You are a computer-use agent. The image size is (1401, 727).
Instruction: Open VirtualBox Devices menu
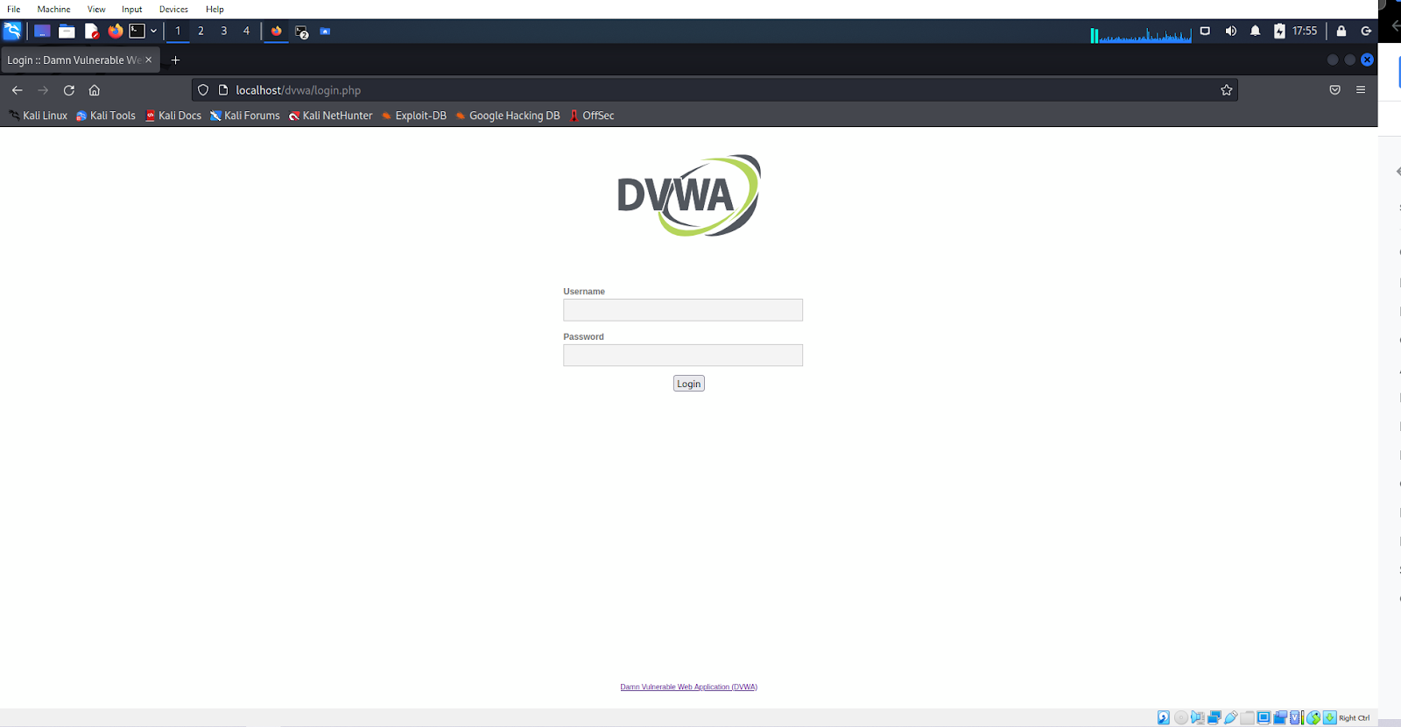[173, 9]
